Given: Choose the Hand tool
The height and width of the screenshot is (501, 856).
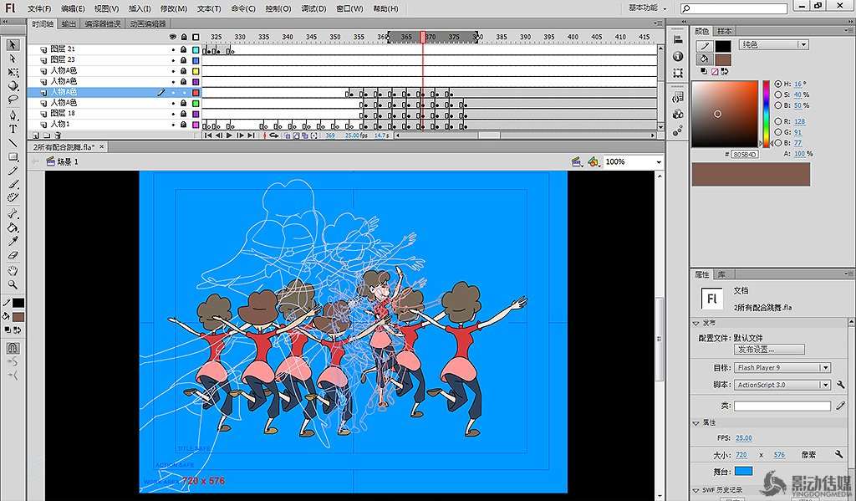Looking at the screenshot, I should (x=13, y=271).
